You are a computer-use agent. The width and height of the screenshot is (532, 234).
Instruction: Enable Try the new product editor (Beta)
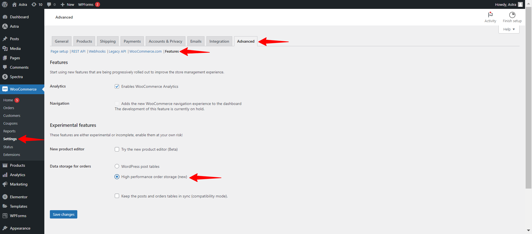117,149
